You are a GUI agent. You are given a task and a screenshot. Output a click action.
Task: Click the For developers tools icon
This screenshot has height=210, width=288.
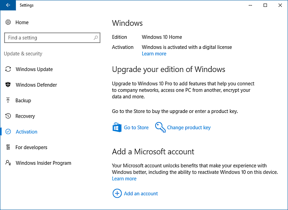pyautogui.click(x=8, y=147)
